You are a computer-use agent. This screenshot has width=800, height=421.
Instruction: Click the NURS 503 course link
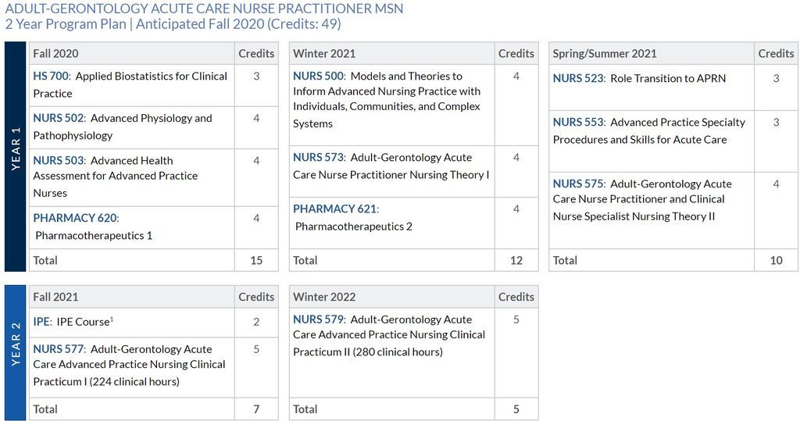(58, 160)
